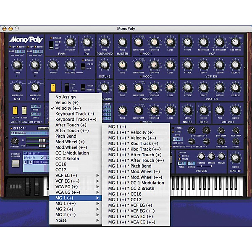Click the VCF EG Intensity knob

tap(219, 42)
